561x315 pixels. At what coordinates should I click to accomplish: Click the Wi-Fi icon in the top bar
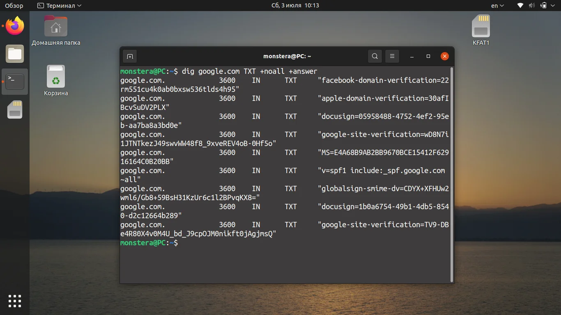[x=520, y=5]
